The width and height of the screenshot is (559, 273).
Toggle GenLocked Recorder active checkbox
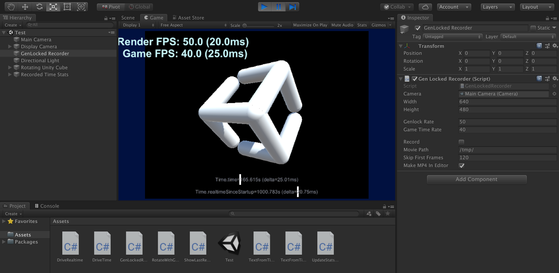pos(418,28)
